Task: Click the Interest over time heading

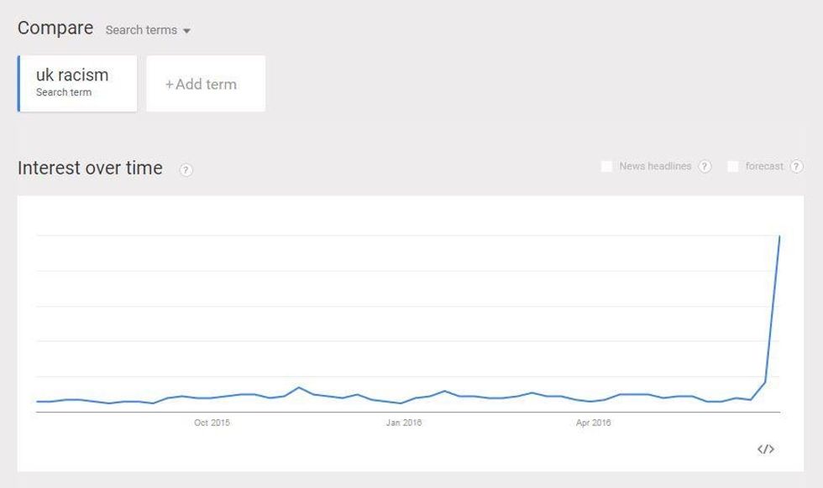Action: (x=90, y=168)
